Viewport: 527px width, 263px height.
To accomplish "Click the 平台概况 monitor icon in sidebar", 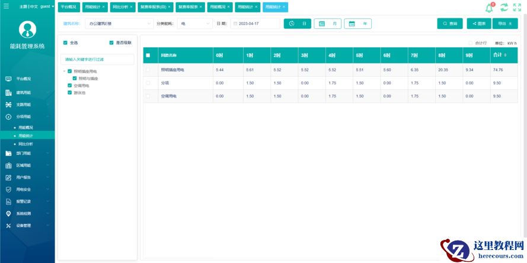I will pyautogui.click(x=9, y=79).
